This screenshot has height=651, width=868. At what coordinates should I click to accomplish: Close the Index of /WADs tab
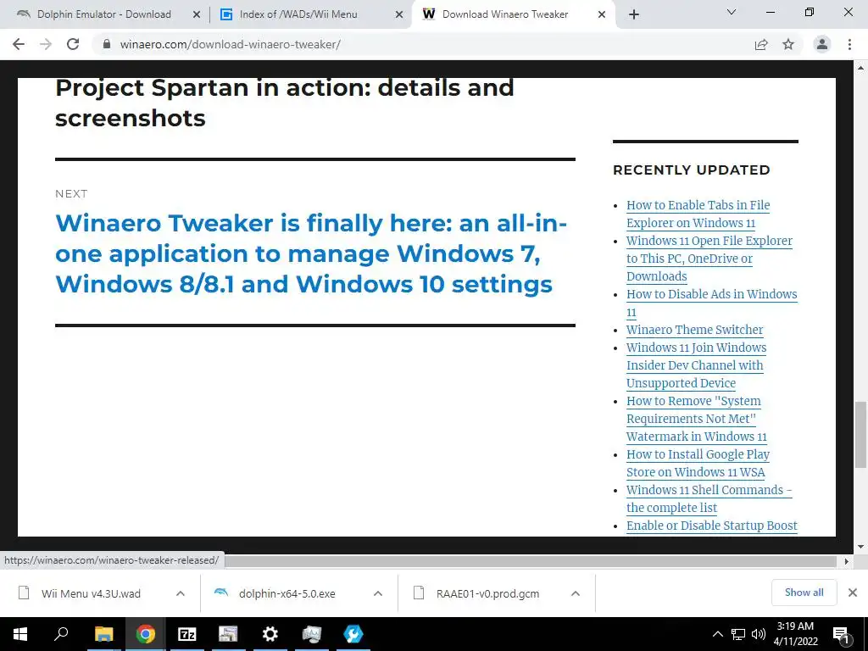pyautogui.click(x=399, y=14)
